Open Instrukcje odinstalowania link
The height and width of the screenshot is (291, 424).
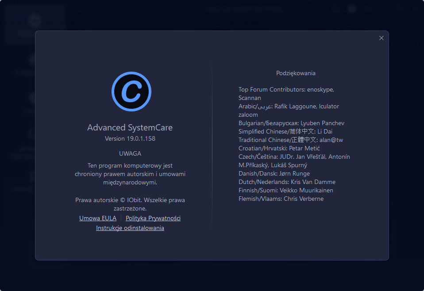(130, 228)
